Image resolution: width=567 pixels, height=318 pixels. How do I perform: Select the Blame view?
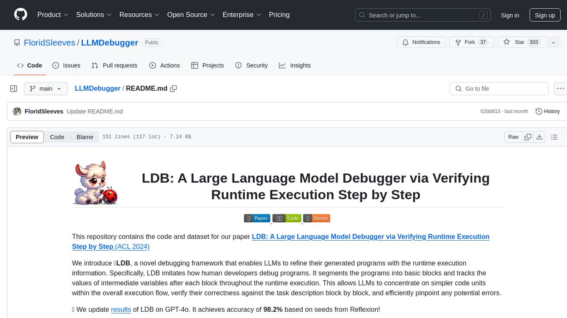click(x=85, y=137)
